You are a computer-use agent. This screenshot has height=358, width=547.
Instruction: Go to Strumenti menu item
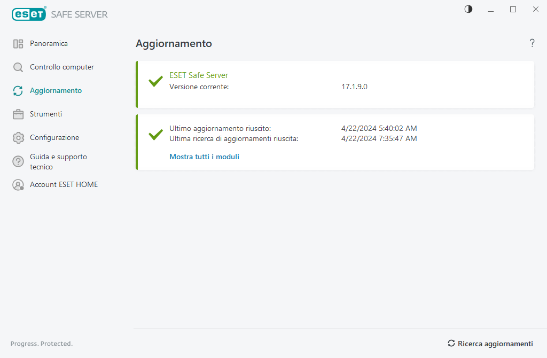click(x=46, y=114)
